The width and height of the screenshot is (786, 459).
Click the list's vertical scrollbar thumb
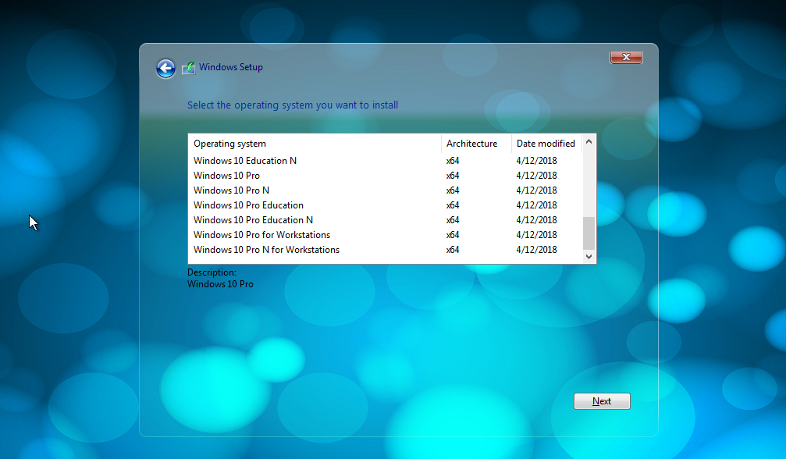pyautogui.click(x=589, y=233)
